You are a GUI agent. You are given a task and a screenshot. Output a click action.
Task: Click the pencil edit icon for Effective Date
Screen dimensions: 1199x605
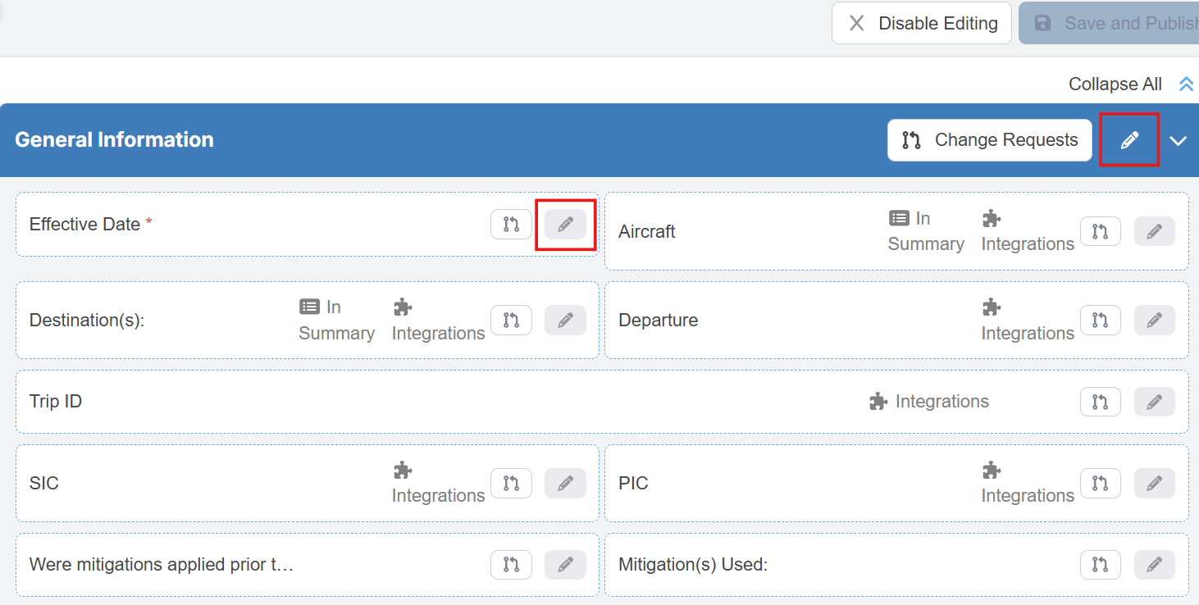click(x=565, y=225)
